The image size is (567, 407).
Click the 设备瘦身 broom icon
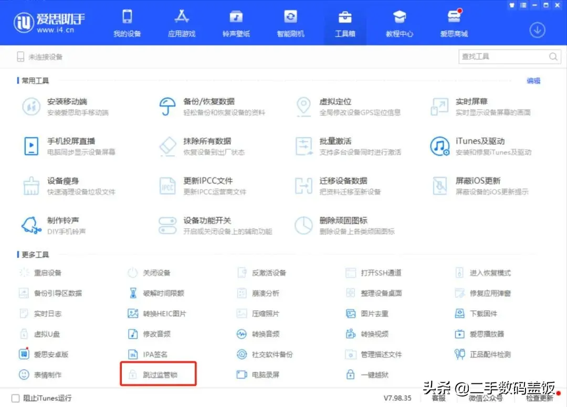[31, 186]
